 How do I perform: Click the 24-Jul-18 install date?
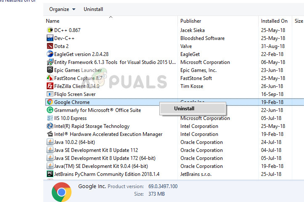click(271, 142)
